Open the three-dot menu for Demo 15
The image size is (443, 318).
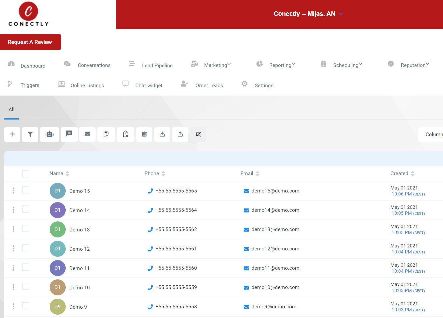[x=13, y=190]
